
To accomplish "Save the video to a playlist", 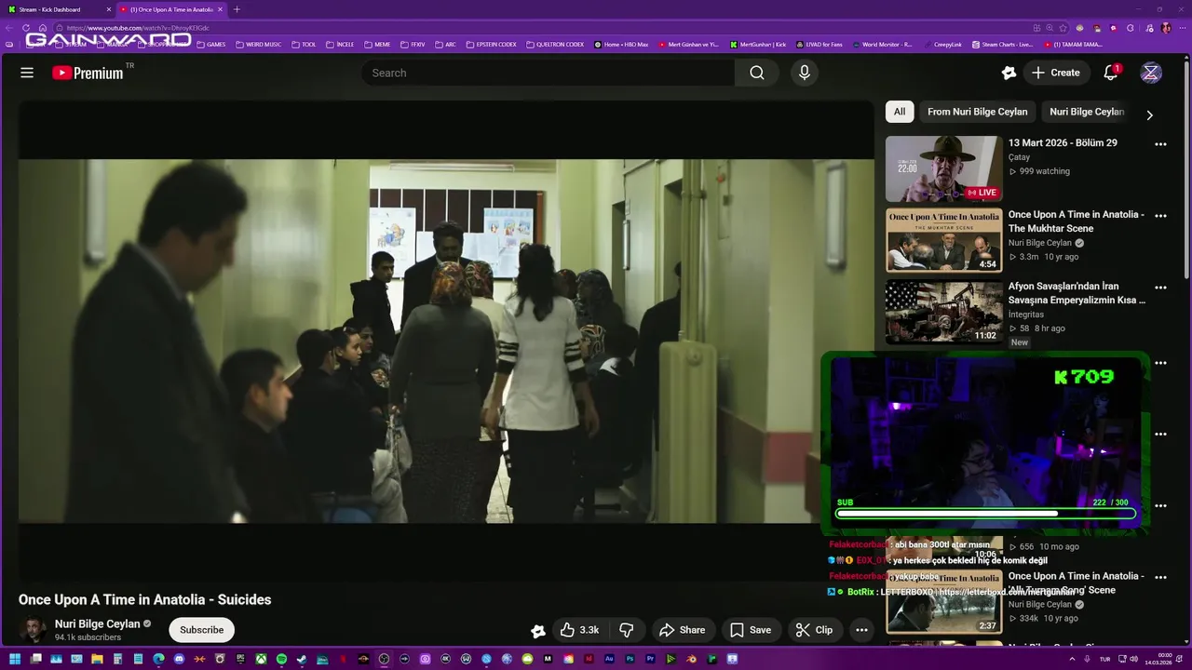I will 751,630.
